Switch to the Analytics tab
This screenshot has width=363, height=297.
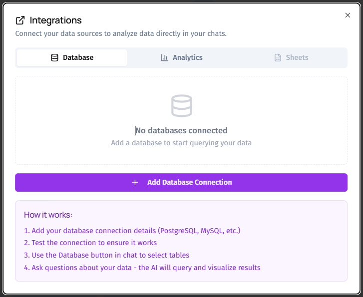coord(182,57)
